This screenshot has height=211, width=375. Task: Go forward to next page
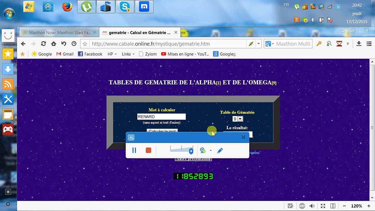(33, 44)
